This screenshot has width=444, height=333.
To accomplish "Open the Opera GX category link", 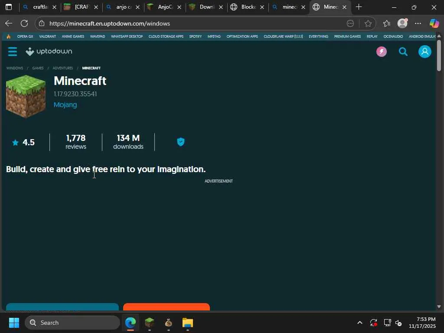I will tap(25, 36).
